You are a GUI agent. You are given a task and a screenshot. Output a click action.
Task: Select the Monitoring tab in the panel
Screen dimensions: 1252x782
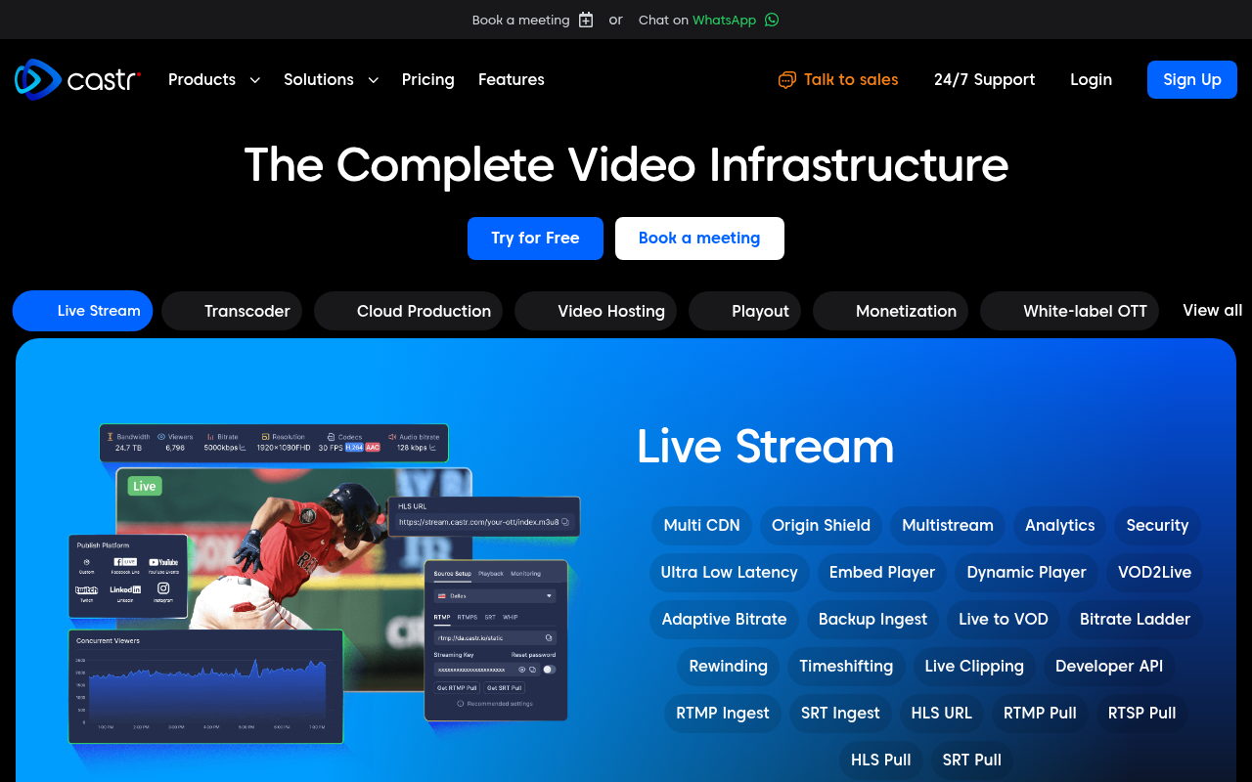(525, 573)
